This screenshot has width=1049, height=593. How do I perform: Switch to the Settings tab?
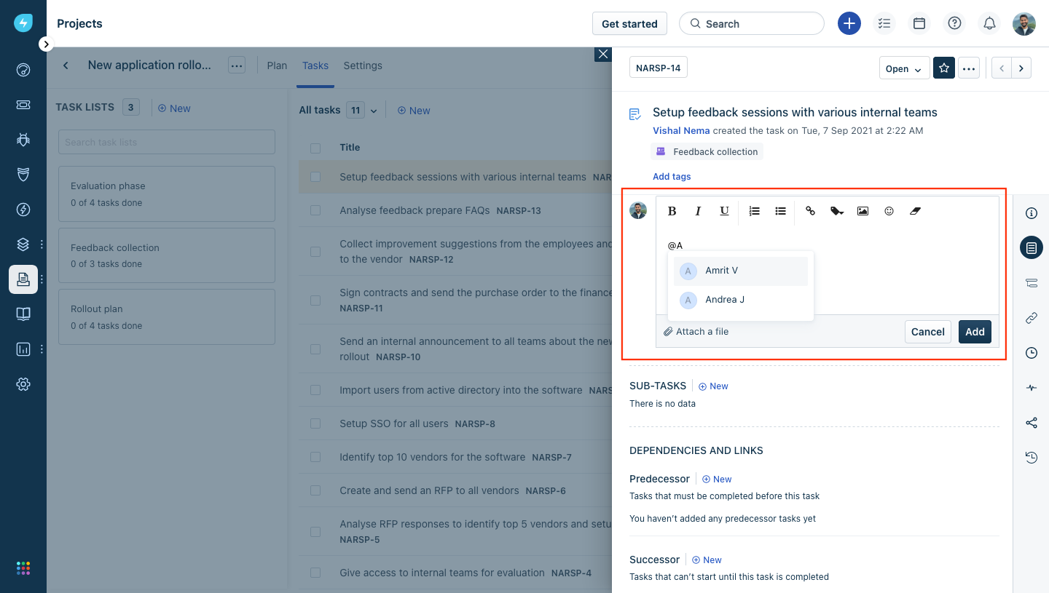click(363, 65)
